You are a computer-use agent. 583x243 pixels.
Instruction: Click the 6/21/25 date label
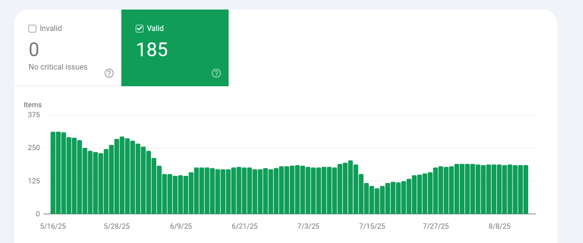click(x=245, y=226)
